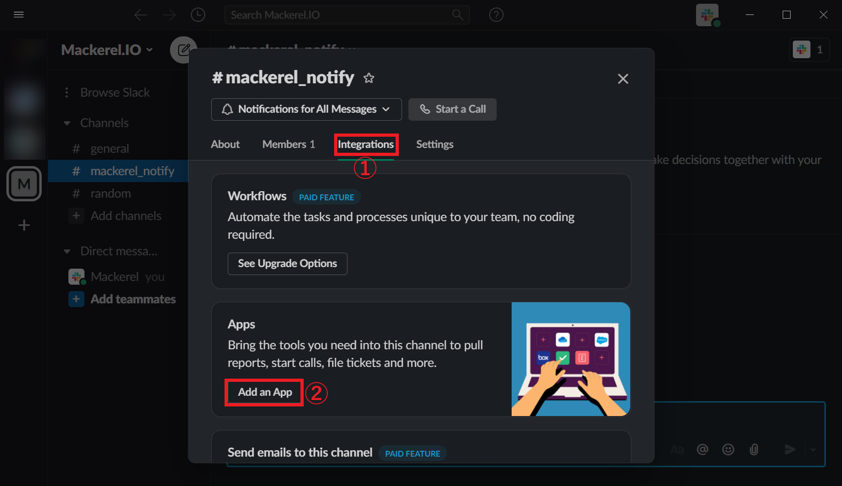Viewport: 842px width, 486px height.
Task: Open the Notifications for All Messages dropdown
Action: (x=306, y=109)
